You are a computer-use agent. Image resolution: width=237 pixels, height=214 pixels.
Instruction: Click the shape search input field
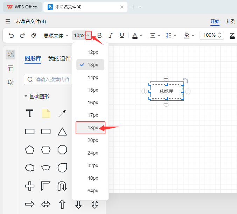coord(48,79)
